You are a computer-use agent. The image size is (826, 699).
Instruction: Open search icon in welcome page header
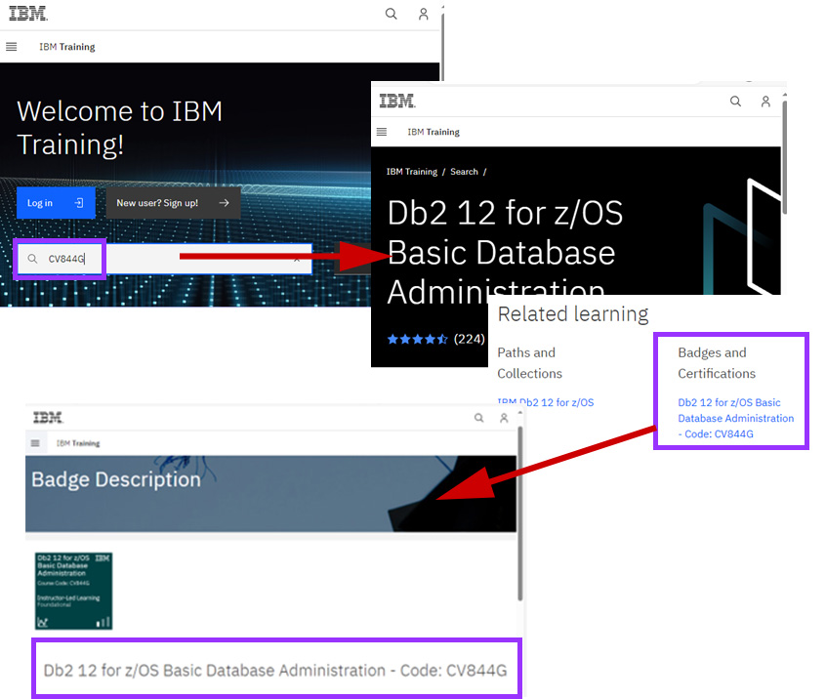[x=391, y=14]
